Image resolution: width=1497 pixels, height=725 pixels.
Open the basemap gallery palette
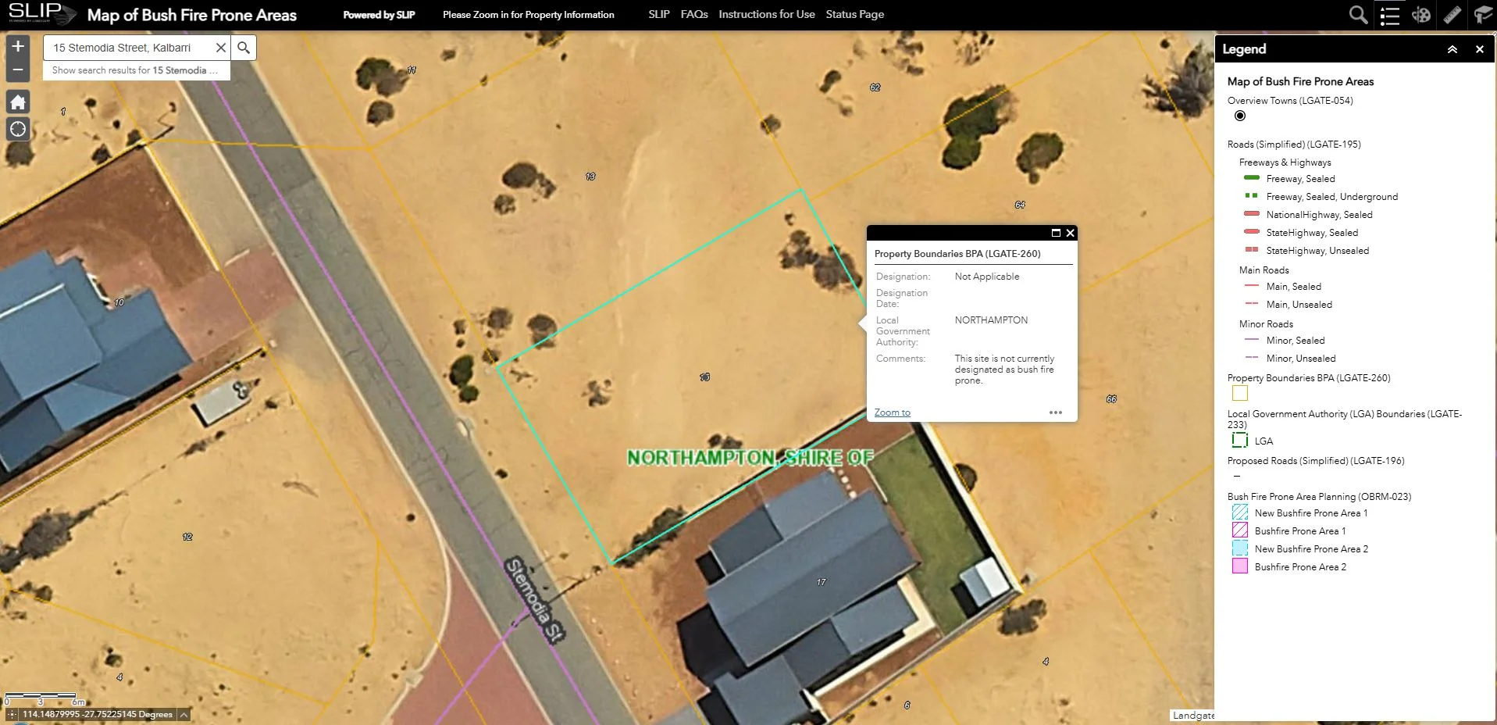pyautogui.click(x=1422, y=15)
